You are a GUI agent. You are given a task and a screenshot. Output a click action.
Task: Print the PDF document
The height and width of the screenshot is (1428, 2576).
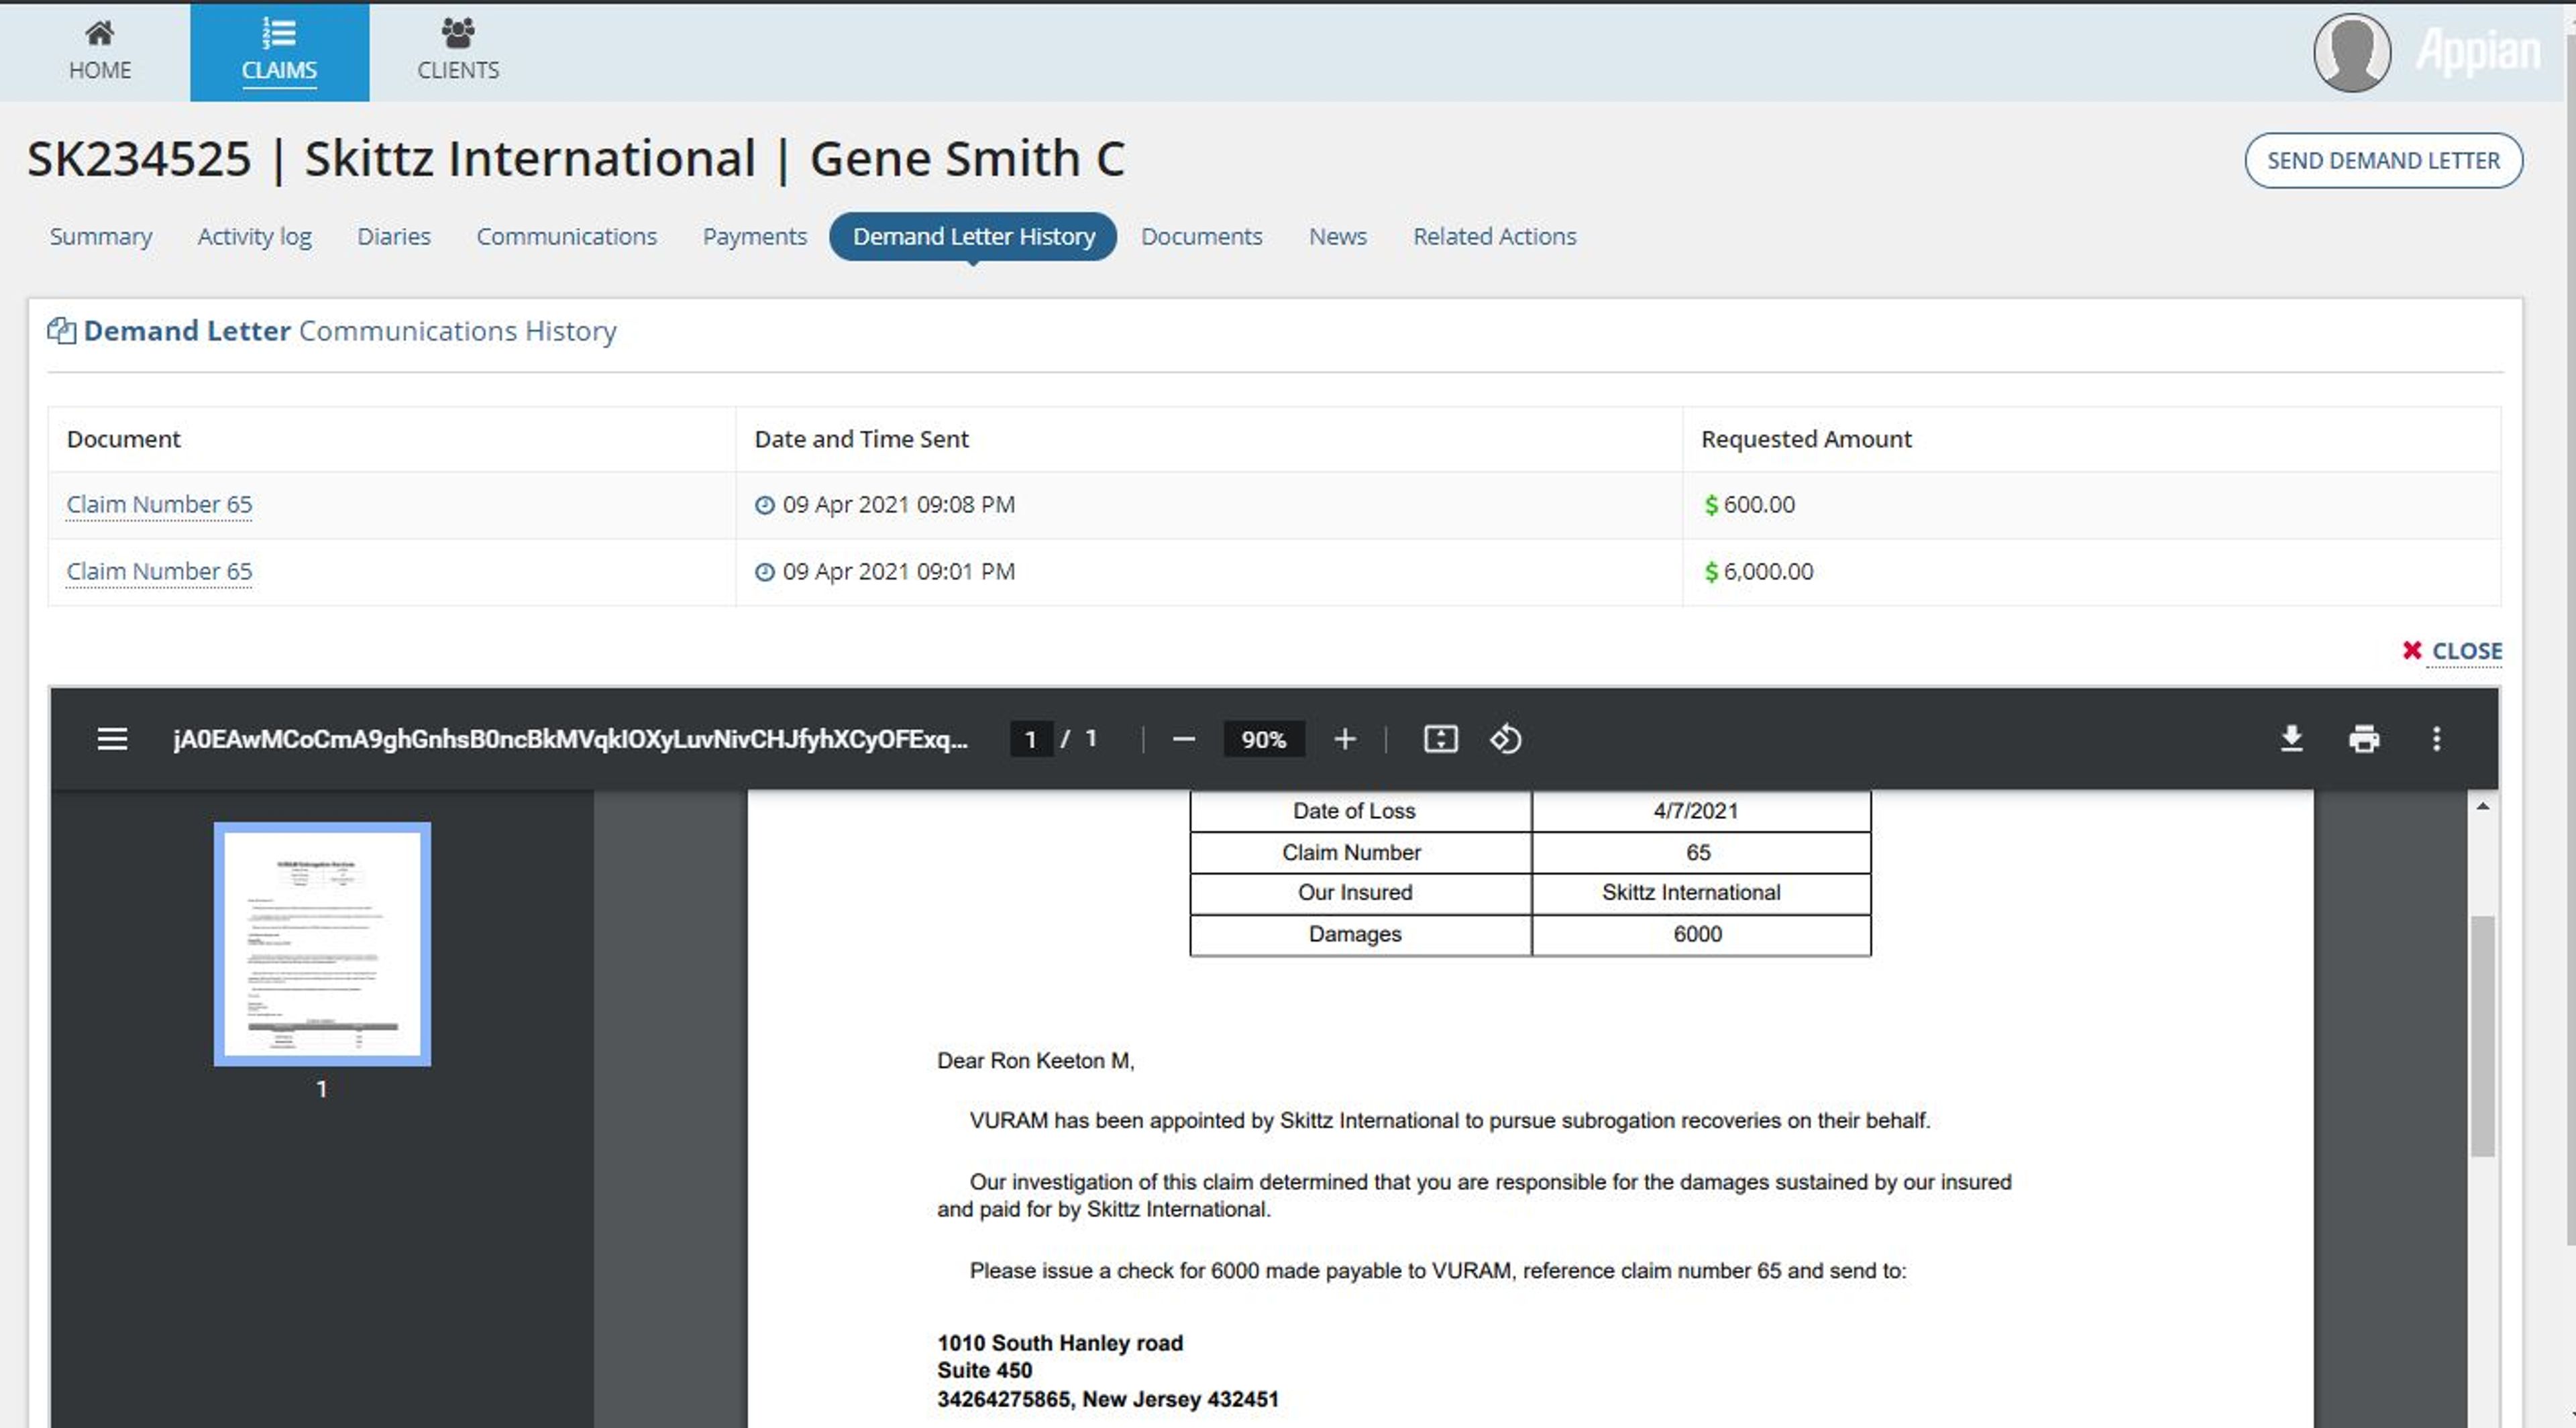2364,739
